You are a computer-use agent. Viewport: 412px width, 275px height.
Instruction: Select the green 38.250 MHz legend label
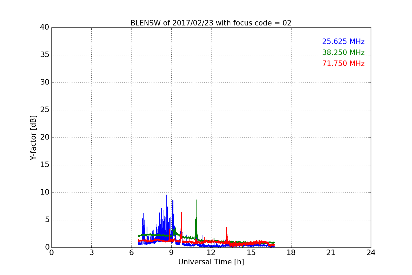point(343,53)
